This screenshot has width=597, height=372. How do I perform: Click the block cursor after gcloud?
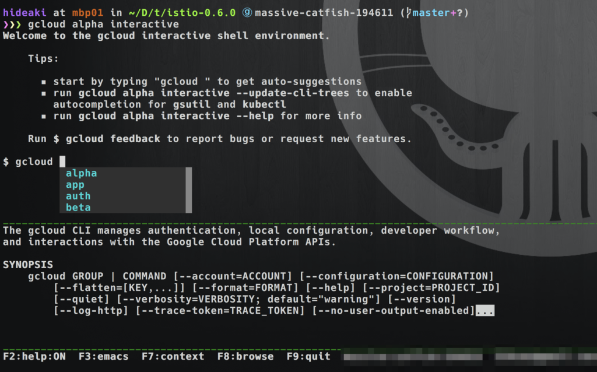pos(63,162)
